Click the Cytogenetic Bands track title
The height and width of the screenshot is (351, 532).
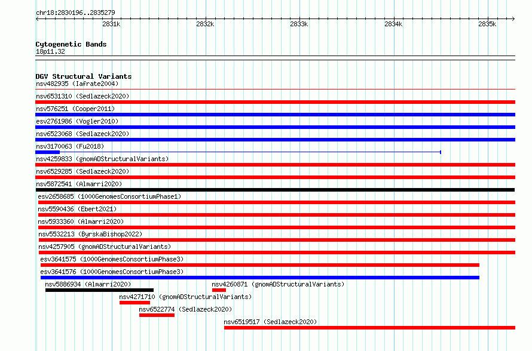tap(71, 44)
